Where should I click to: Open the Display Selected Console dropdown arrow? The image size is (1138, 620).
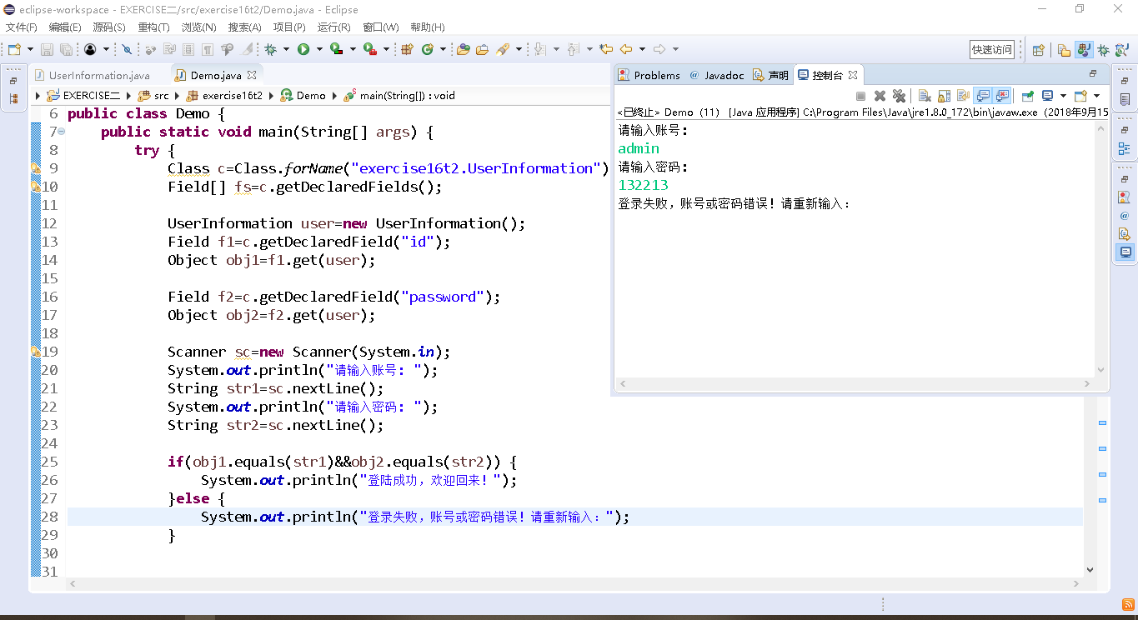pyautogui.click(x=1063, y=96)
